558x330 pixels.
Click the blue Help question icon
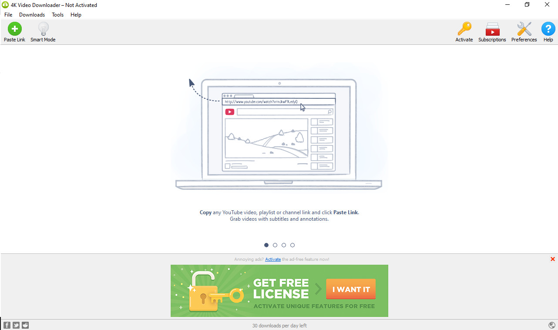[548, 29]
